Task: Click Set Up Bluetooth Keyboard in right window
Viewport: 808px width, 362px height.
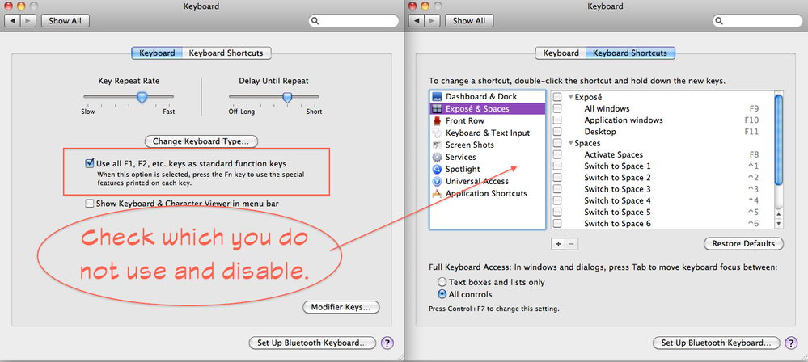Action: [717, 343]
